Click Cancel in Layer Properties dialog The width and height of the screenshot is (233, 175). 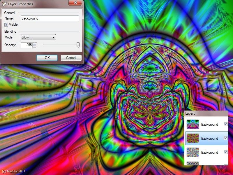71,58
